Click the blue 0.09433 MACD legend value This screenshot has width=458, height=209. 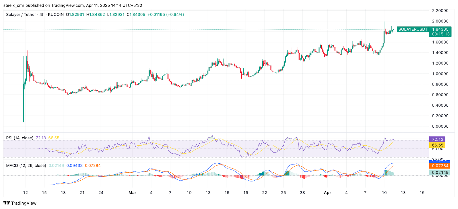(x=74, y=165)
